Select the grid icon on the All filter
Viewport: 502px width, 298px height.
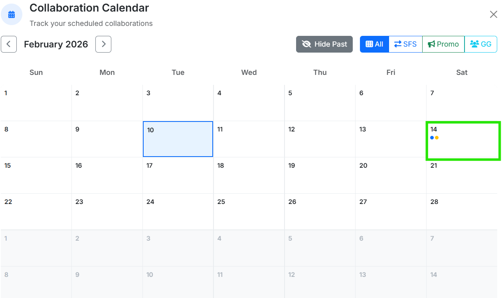click(x=370, y=44)
